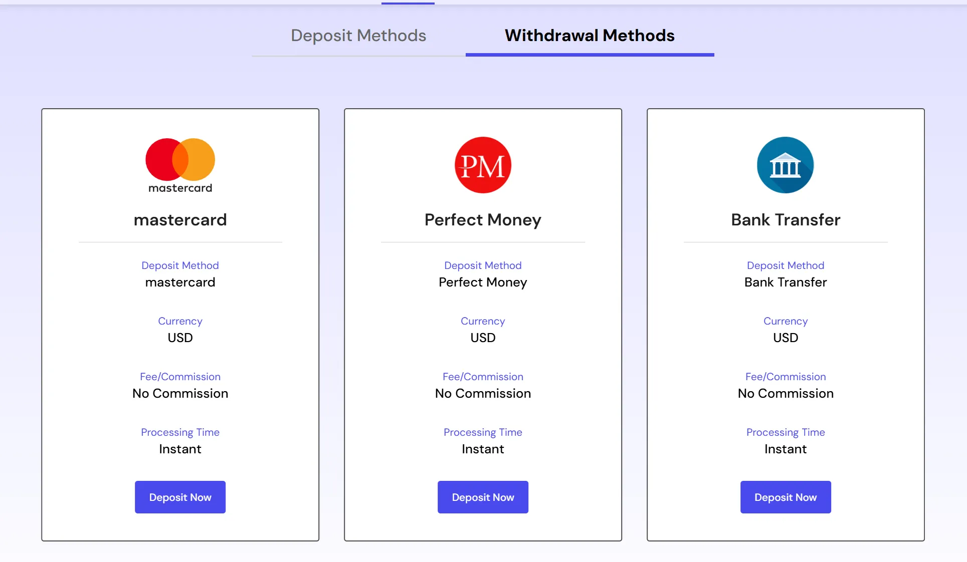Screen dimensions: 967x562
Task: Click Processing Time label in Bank Transfer card
Action: click(786, 432)
